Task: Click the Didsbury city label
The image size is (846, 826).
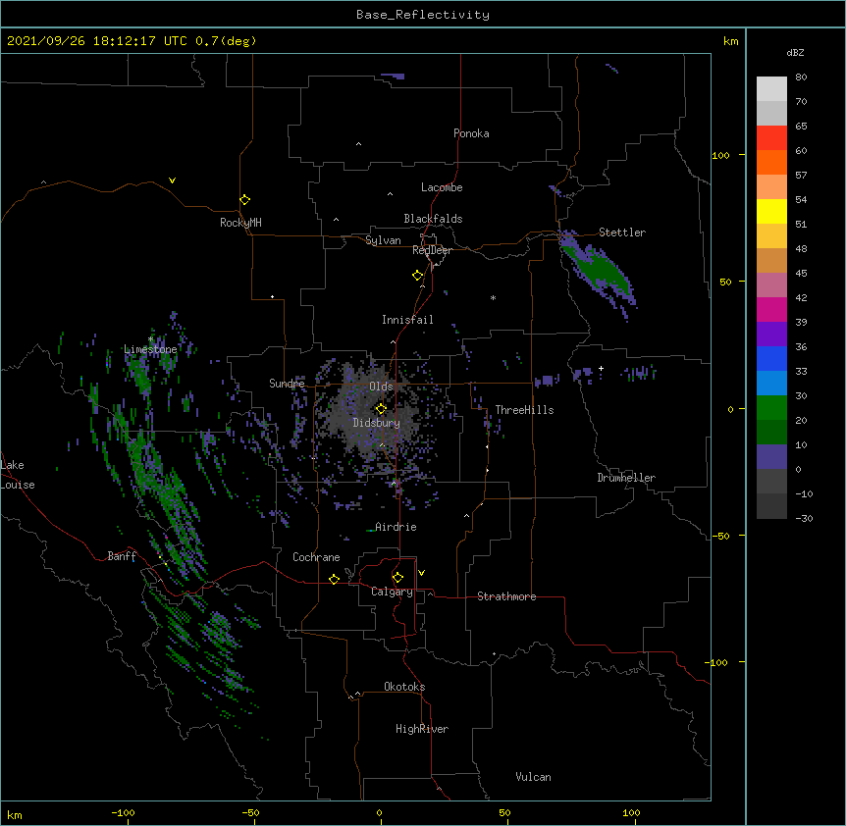Action: [x=377, y=423]
